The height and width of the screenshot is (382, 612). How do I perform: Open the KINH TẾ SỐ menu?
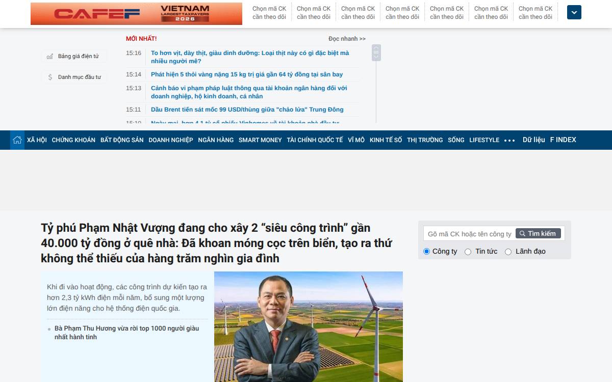tap(386, 140)
